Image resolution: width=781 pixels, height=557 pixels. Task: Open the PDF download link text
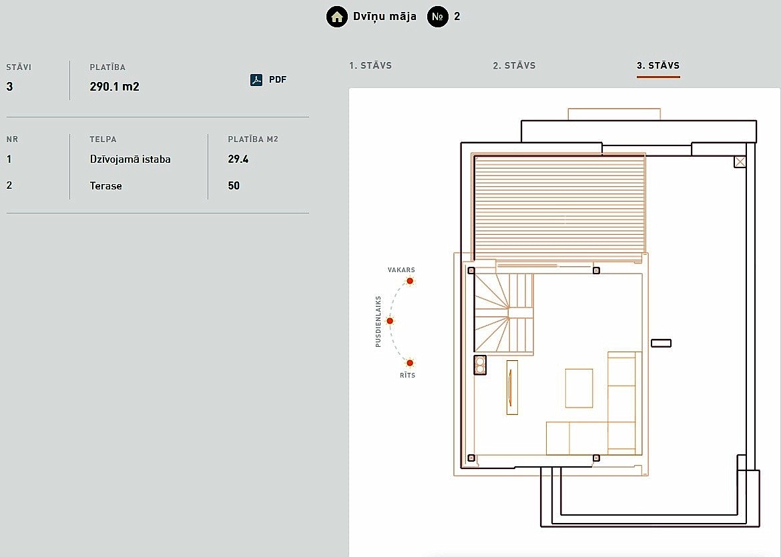click(278, 80)
